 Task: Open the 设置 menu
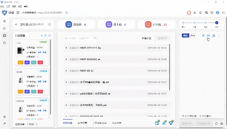pyautogui.click(x=20, y=6)
